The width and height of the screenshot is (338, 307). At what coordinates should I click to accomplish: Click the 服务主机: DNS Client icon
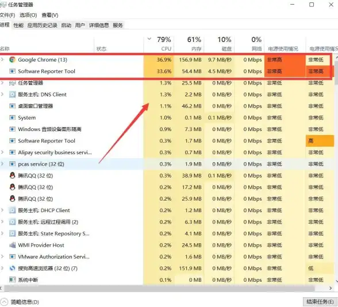tap(12, 94)
